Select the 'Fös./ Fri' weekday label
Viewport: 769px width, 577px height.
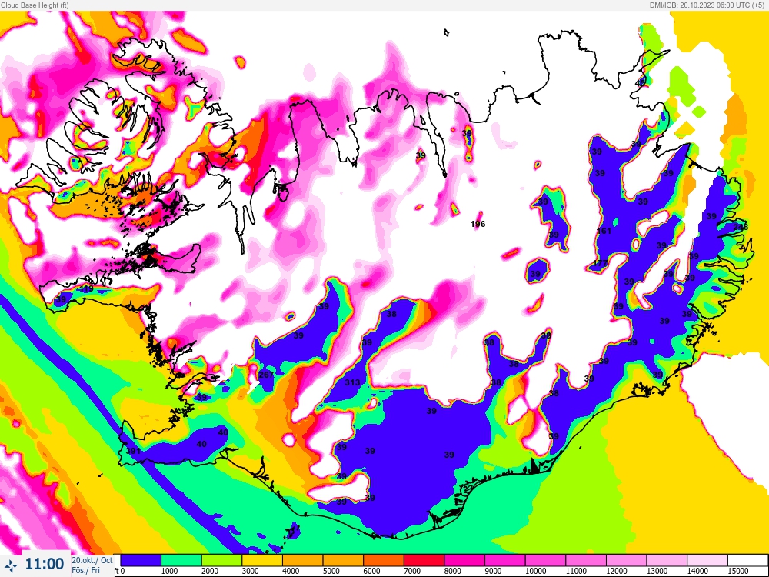coord(86,570)
